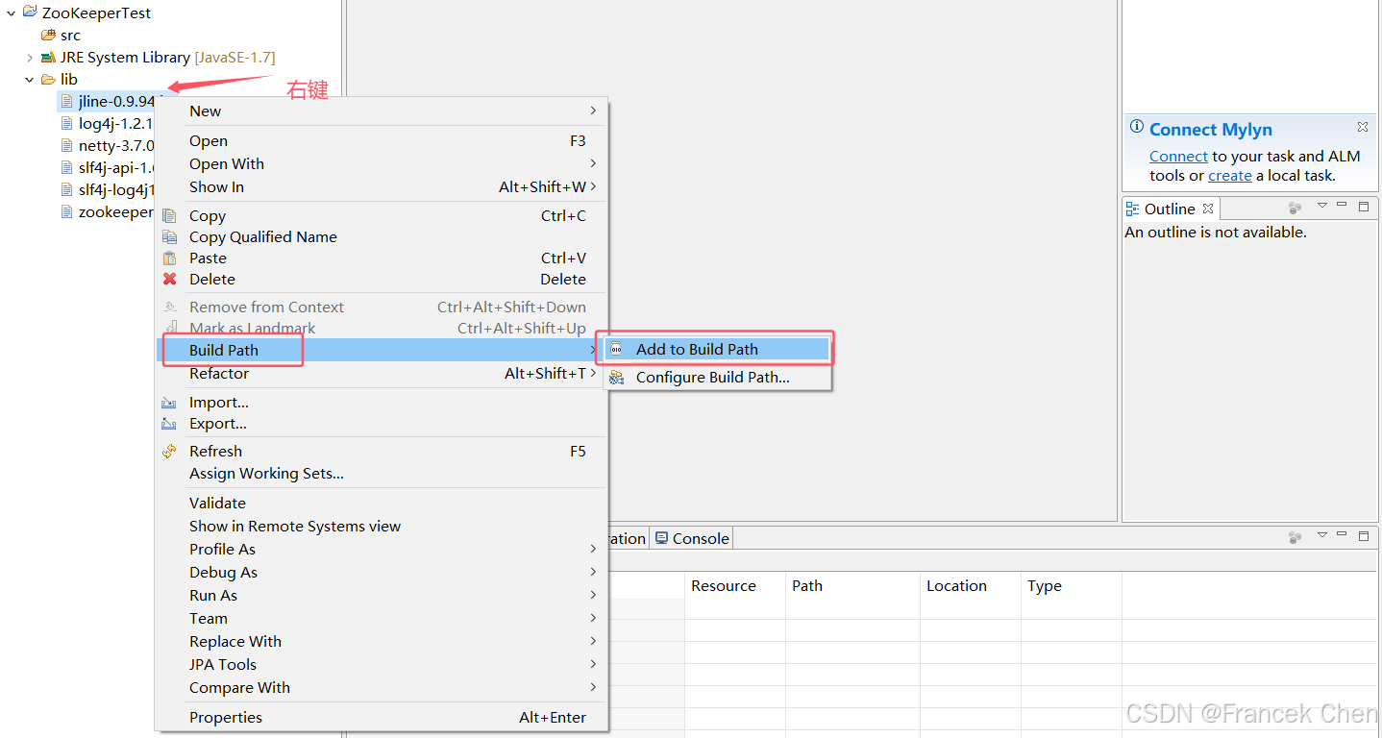Expand the JRE System Library node
The image size is (1382, 738).
coord(30,58)
